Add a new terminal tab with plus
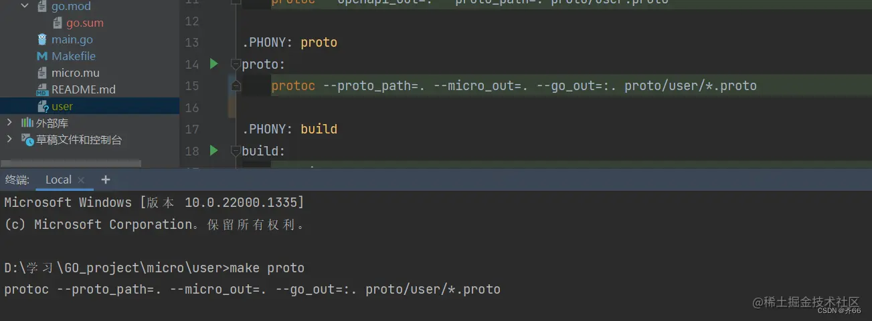This screenshot has width=872, height=321. click(x=105, y=180)
